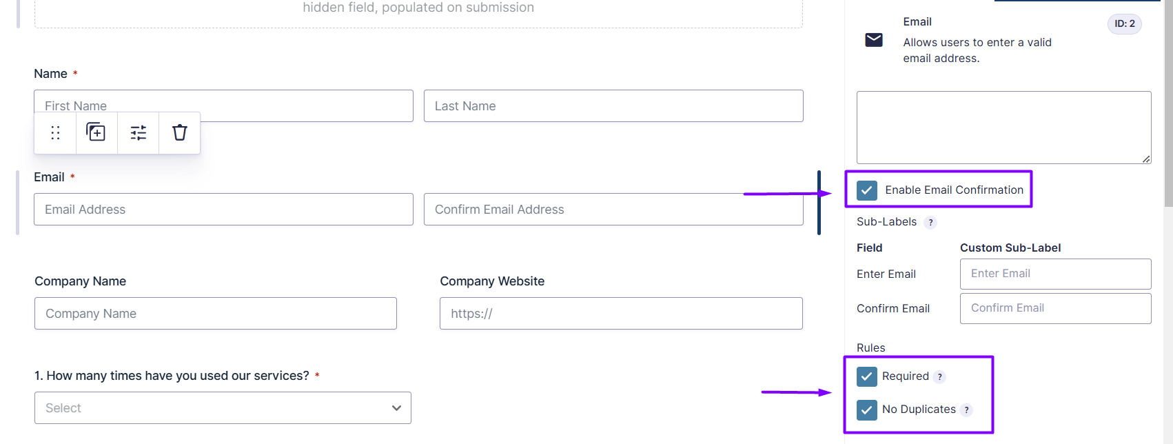Viewport: 1173px width, 444px height.
Task: Open the Sub-Labels help tooltip icon
Action: (930, 223)
